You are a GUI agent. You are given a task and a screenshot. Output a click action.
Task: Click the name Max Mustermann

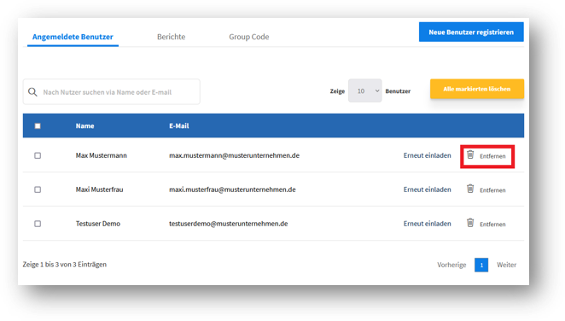(102, 155)
